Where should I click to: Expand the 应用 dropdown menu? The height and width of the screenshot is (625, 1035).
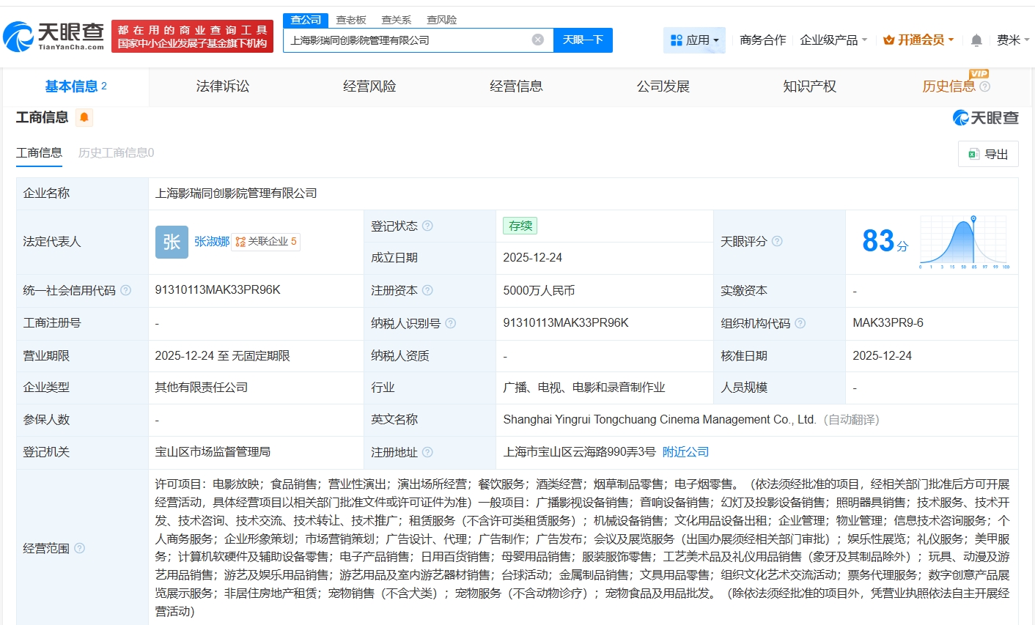[694, 40]
